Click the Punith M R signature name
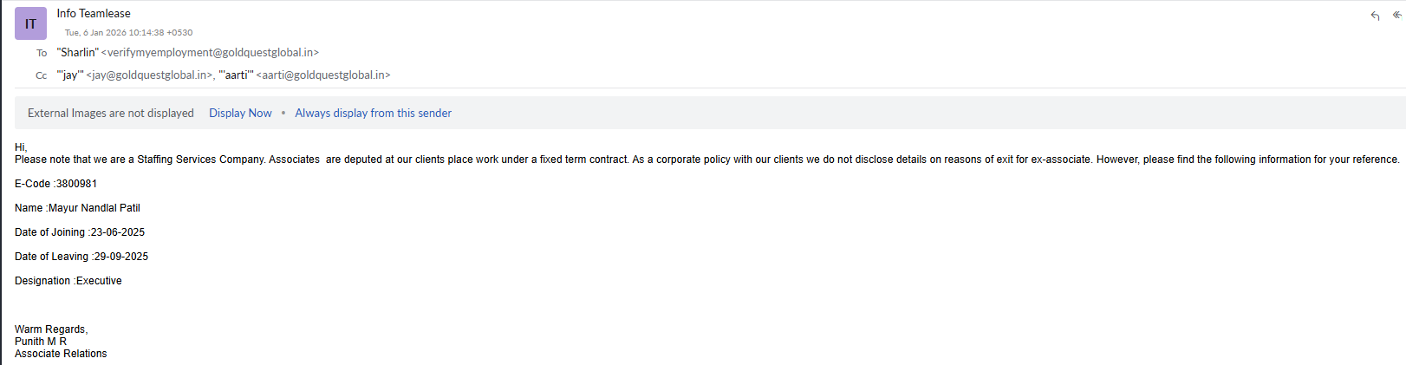 (x=41, y=342)
